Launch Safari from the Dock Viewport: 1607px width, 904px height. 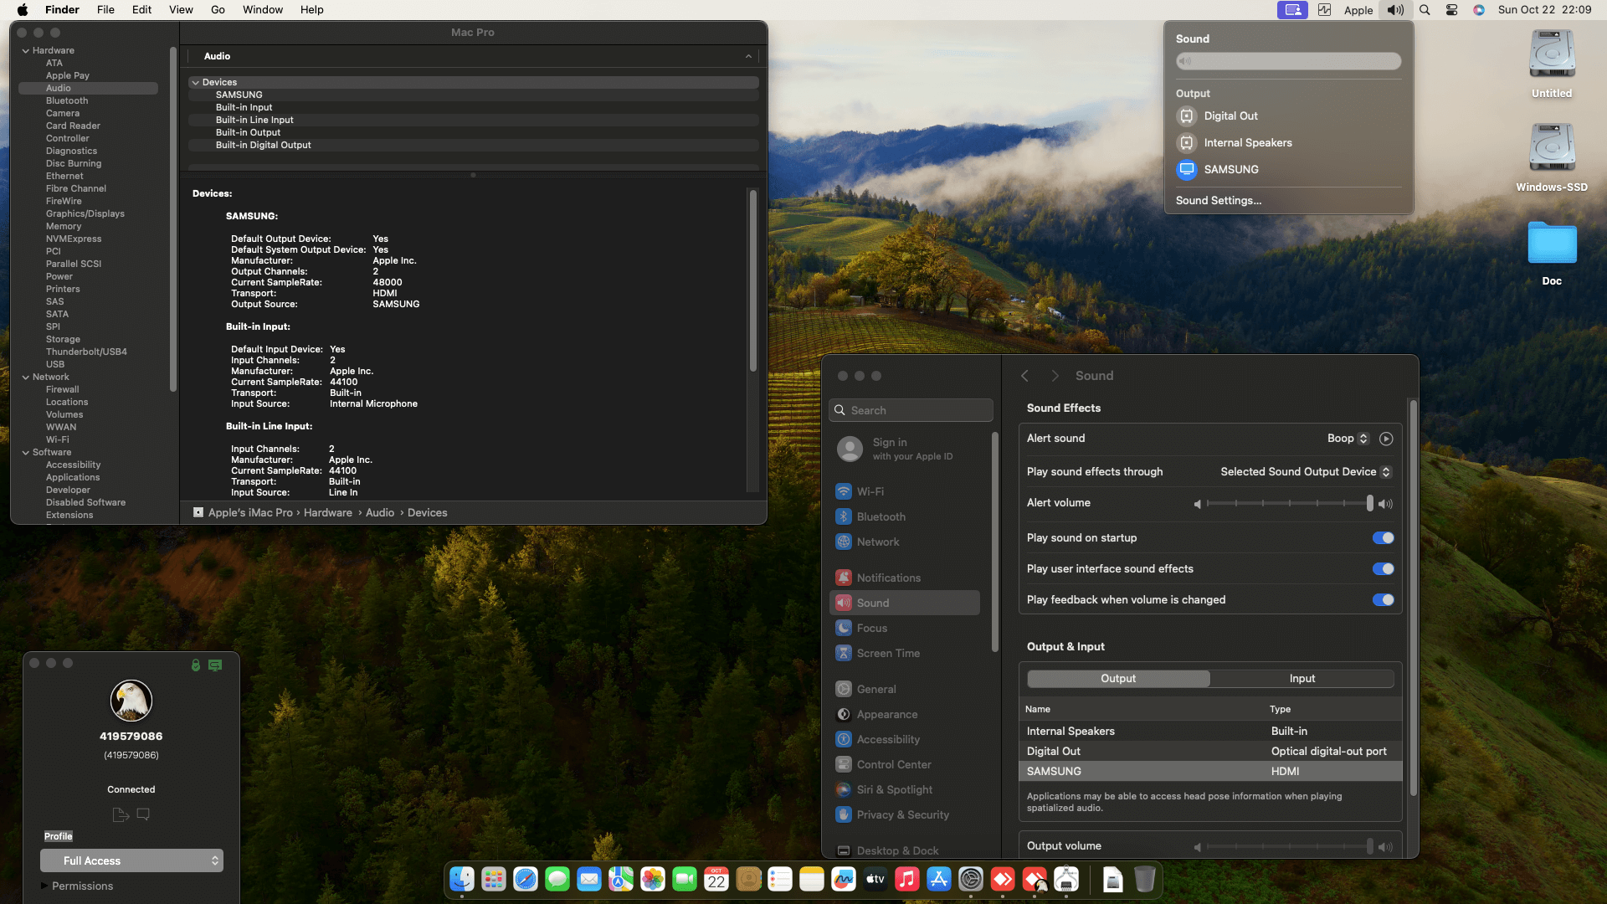click(x=526, y=879)
